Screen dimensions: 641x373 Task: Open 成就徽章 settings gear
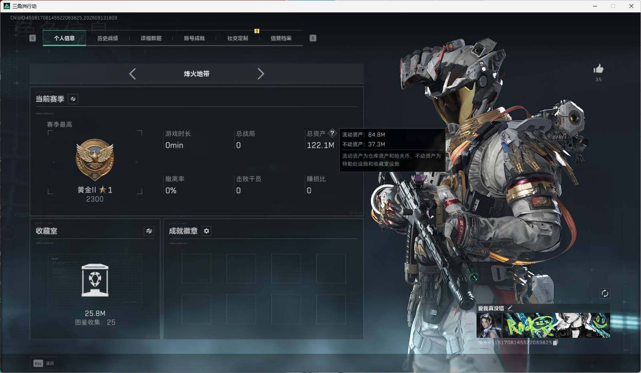click(x=206, y=231)
